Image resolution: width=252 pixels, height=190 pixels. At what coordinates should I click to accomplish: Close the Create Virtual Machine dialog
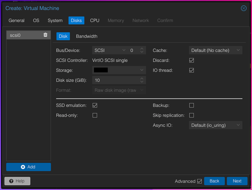pyautogui.click(x=244, y=8)
